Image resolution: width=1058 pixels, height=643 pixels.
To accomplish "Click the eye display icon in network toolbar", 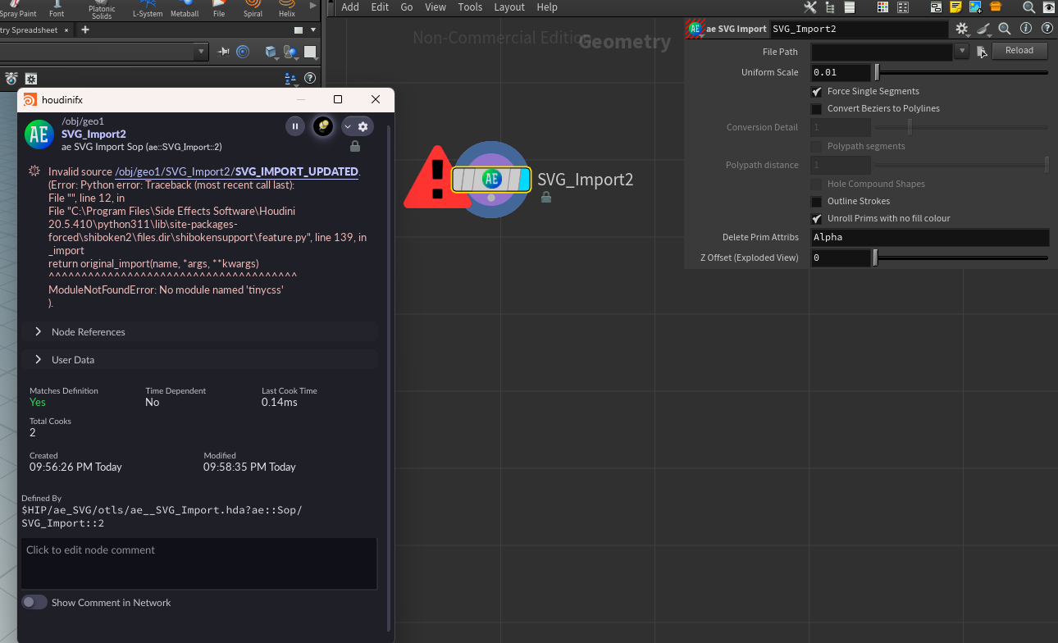I will click(1048, 7).
